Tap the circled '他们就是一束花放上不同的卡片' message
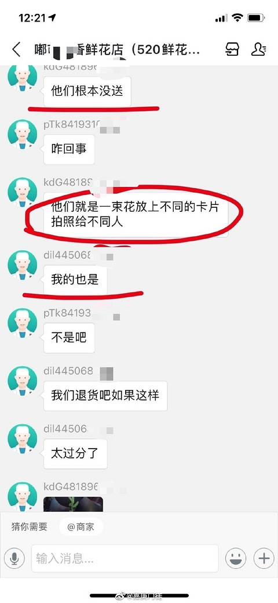278x603 pixels. pos(136,215)
